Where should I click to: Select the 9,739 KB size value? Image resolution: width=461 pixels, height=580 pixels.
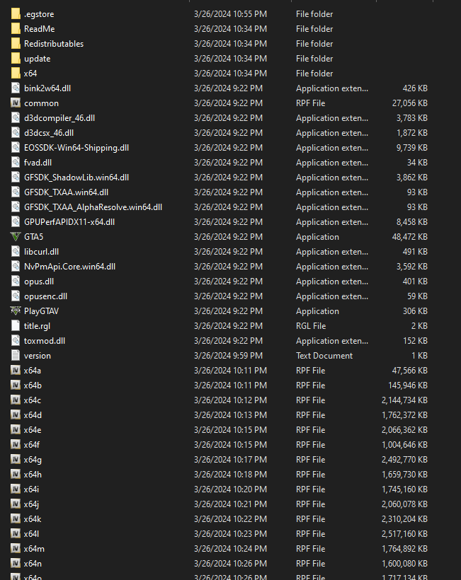click(x=411, y=148)
